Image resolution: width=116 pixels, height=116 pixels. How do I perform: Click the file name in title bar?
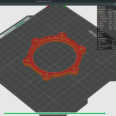43,1
